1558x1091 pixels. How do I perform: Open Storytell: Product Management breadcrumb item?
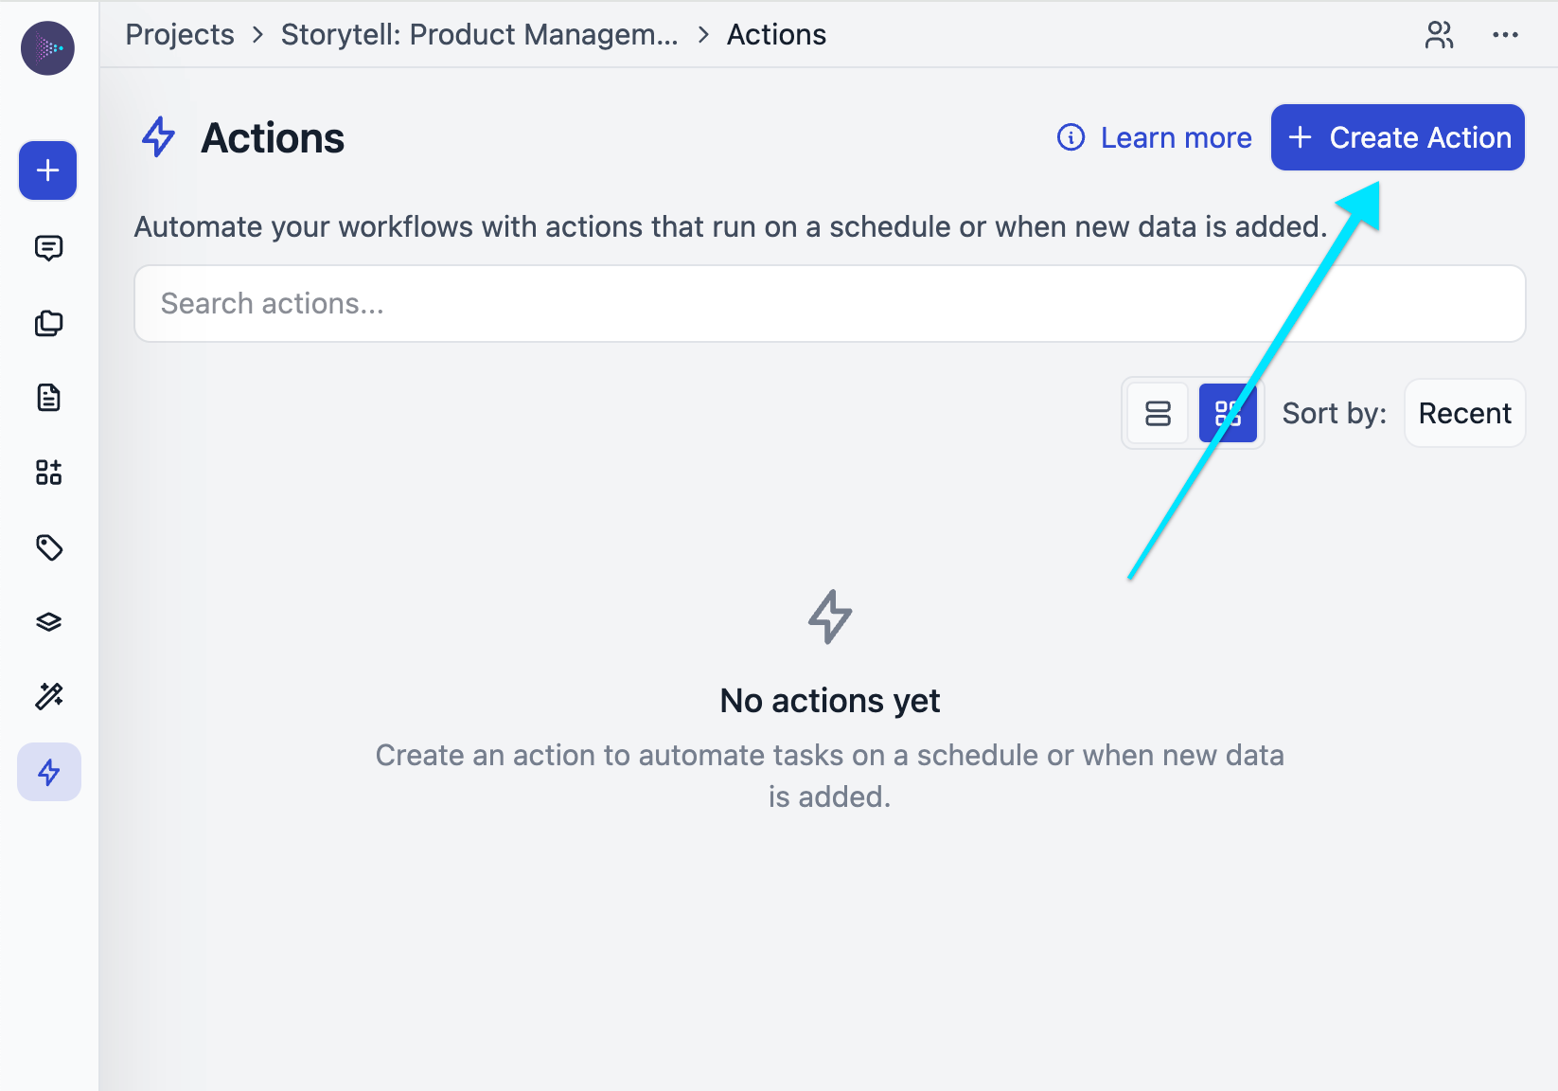[479, 35]
